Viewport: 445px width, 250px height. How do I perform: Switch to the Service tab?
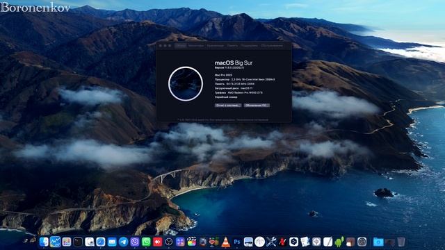pos(272,46)
